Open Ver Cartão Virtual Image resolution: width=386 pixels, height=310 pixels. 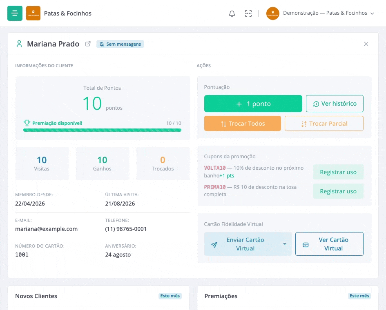[x=329, y=244]
